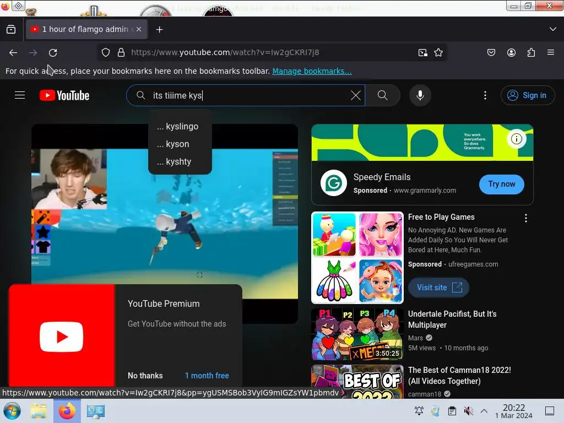Click the YouTube Premium red logo panel
The height and width of the screenshot is (423, 564).
[62, 336]
